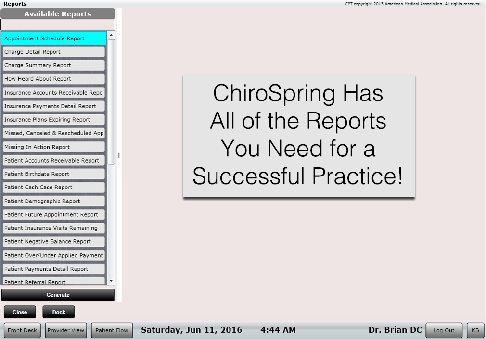Click the Generate button
The height and width of the screenshot is (339, 486).
coord(58,295)
